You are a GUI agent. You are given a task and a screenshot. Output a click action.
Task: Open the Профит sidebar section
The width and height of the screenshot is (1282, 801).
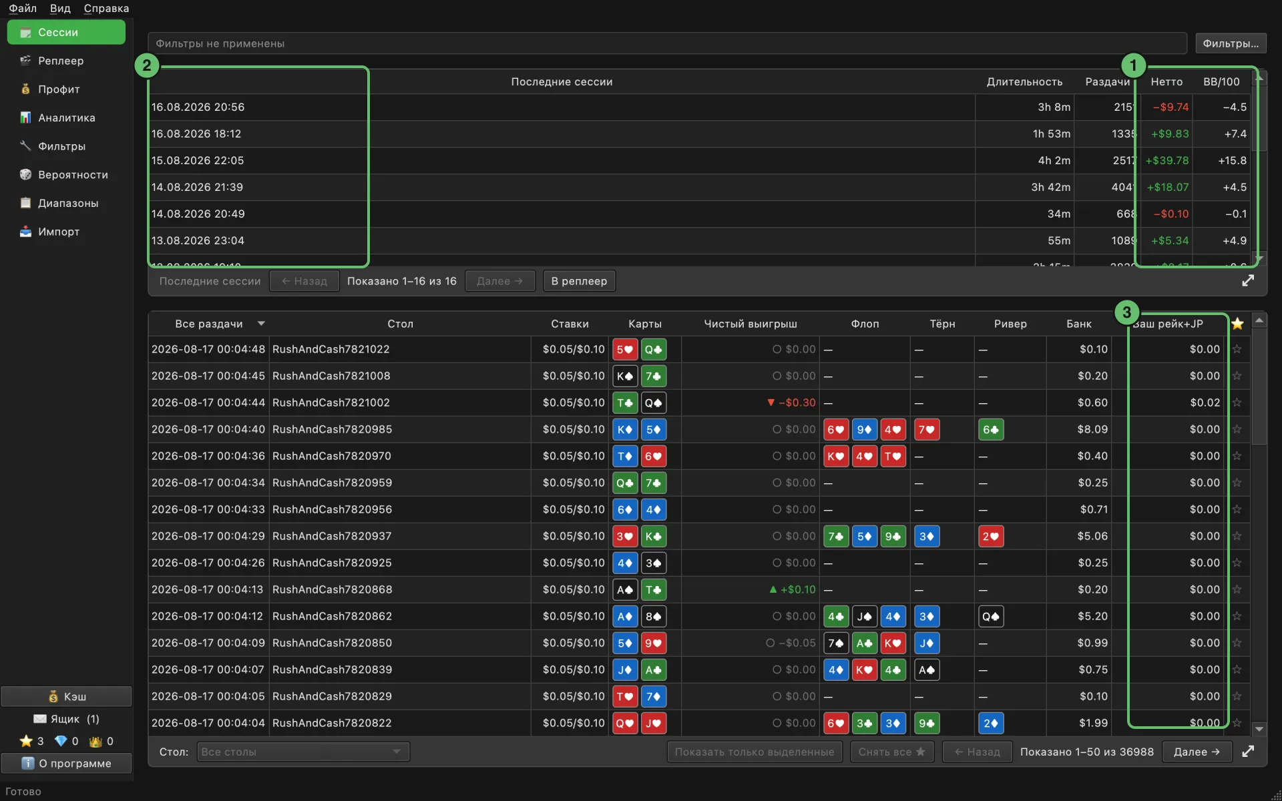click(x=65, y=89)
